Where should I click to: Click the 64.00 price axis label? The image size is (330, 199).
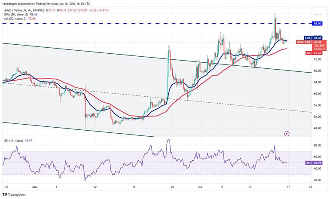(x=317, y=82)
